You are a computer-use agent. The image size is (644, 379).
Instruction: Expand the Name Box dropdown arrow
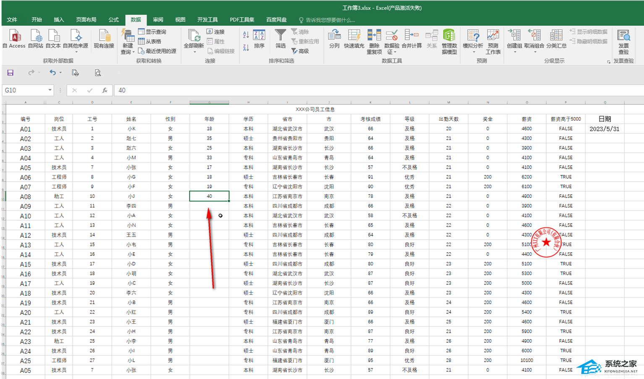coord(50,90)
